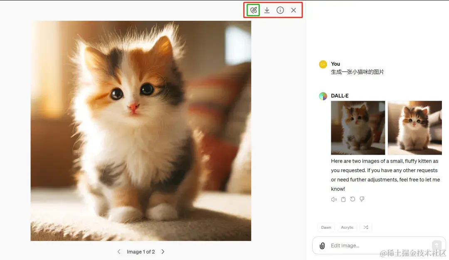
Task: Select the user prompt text 生成一张小猫咪的图片
Action: tap(358, 72)
